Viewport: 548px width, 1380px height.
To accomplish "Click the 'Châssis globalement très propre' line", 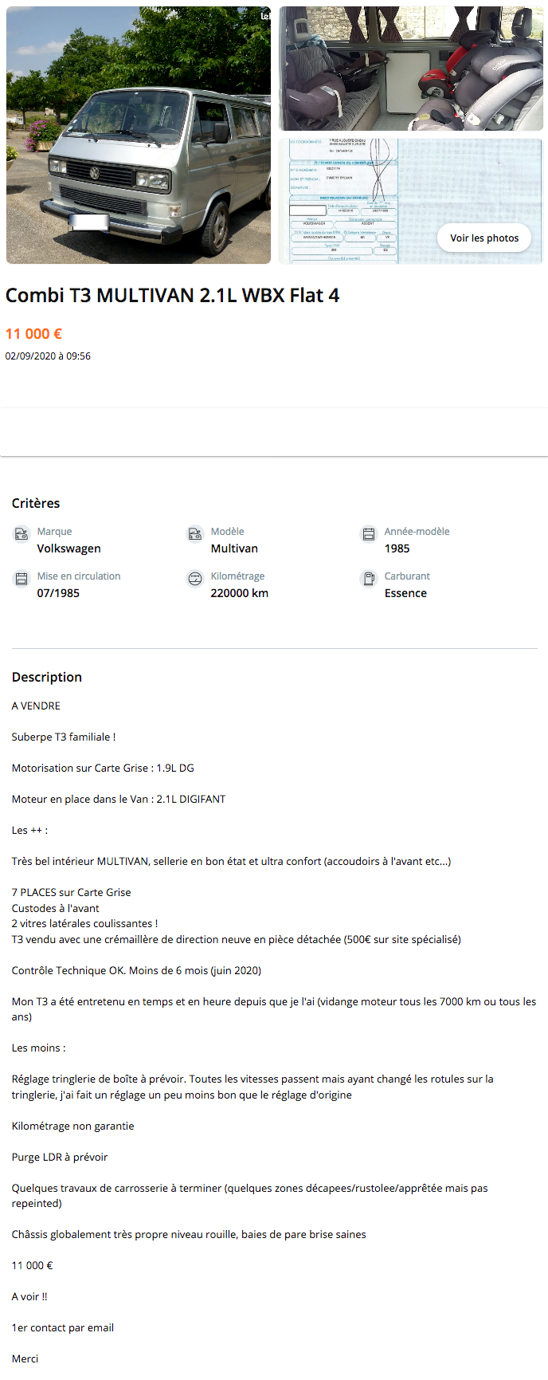I will pyautogui.click(x=189, y=1234).
